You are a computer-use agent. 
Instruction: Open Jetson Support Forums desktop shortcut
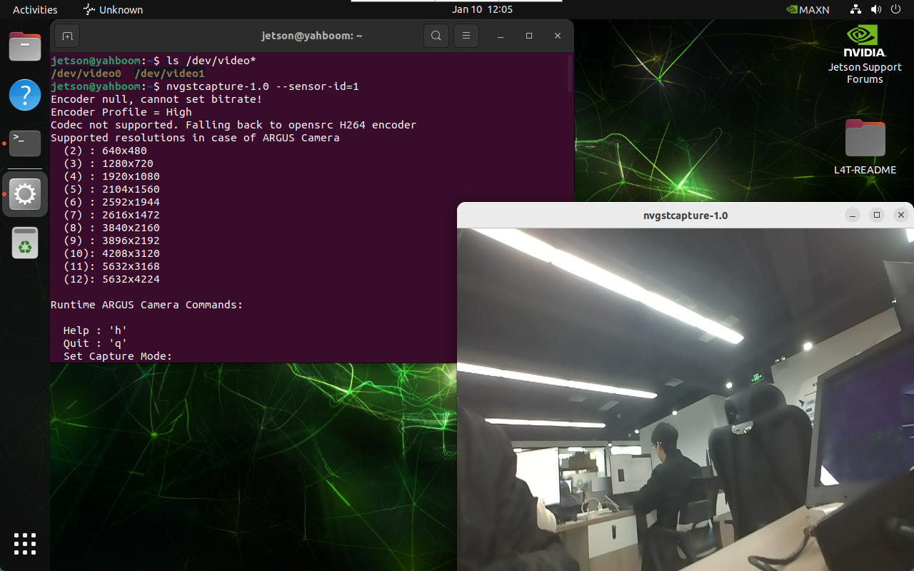click(x=865, y=54)
